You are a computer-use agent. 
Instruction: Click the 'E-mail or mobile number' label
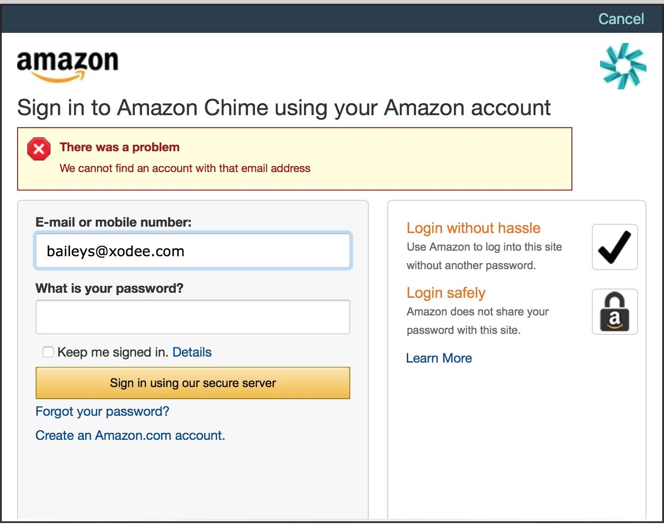click(x=113, y=222)
